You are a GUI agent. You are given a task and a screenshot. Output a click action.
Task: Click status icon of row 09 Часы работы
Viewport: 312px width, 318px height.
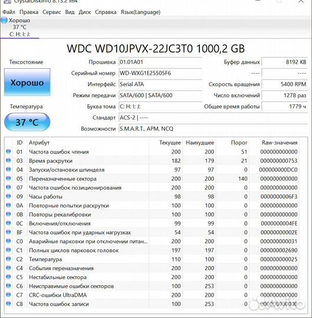click(8, 196)
